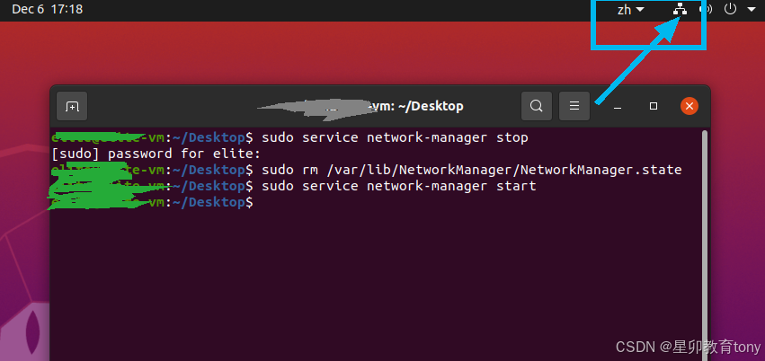Open the terminal hamburger menu
The height and width of the screenshot is (361, 765).
pos(574,106)
